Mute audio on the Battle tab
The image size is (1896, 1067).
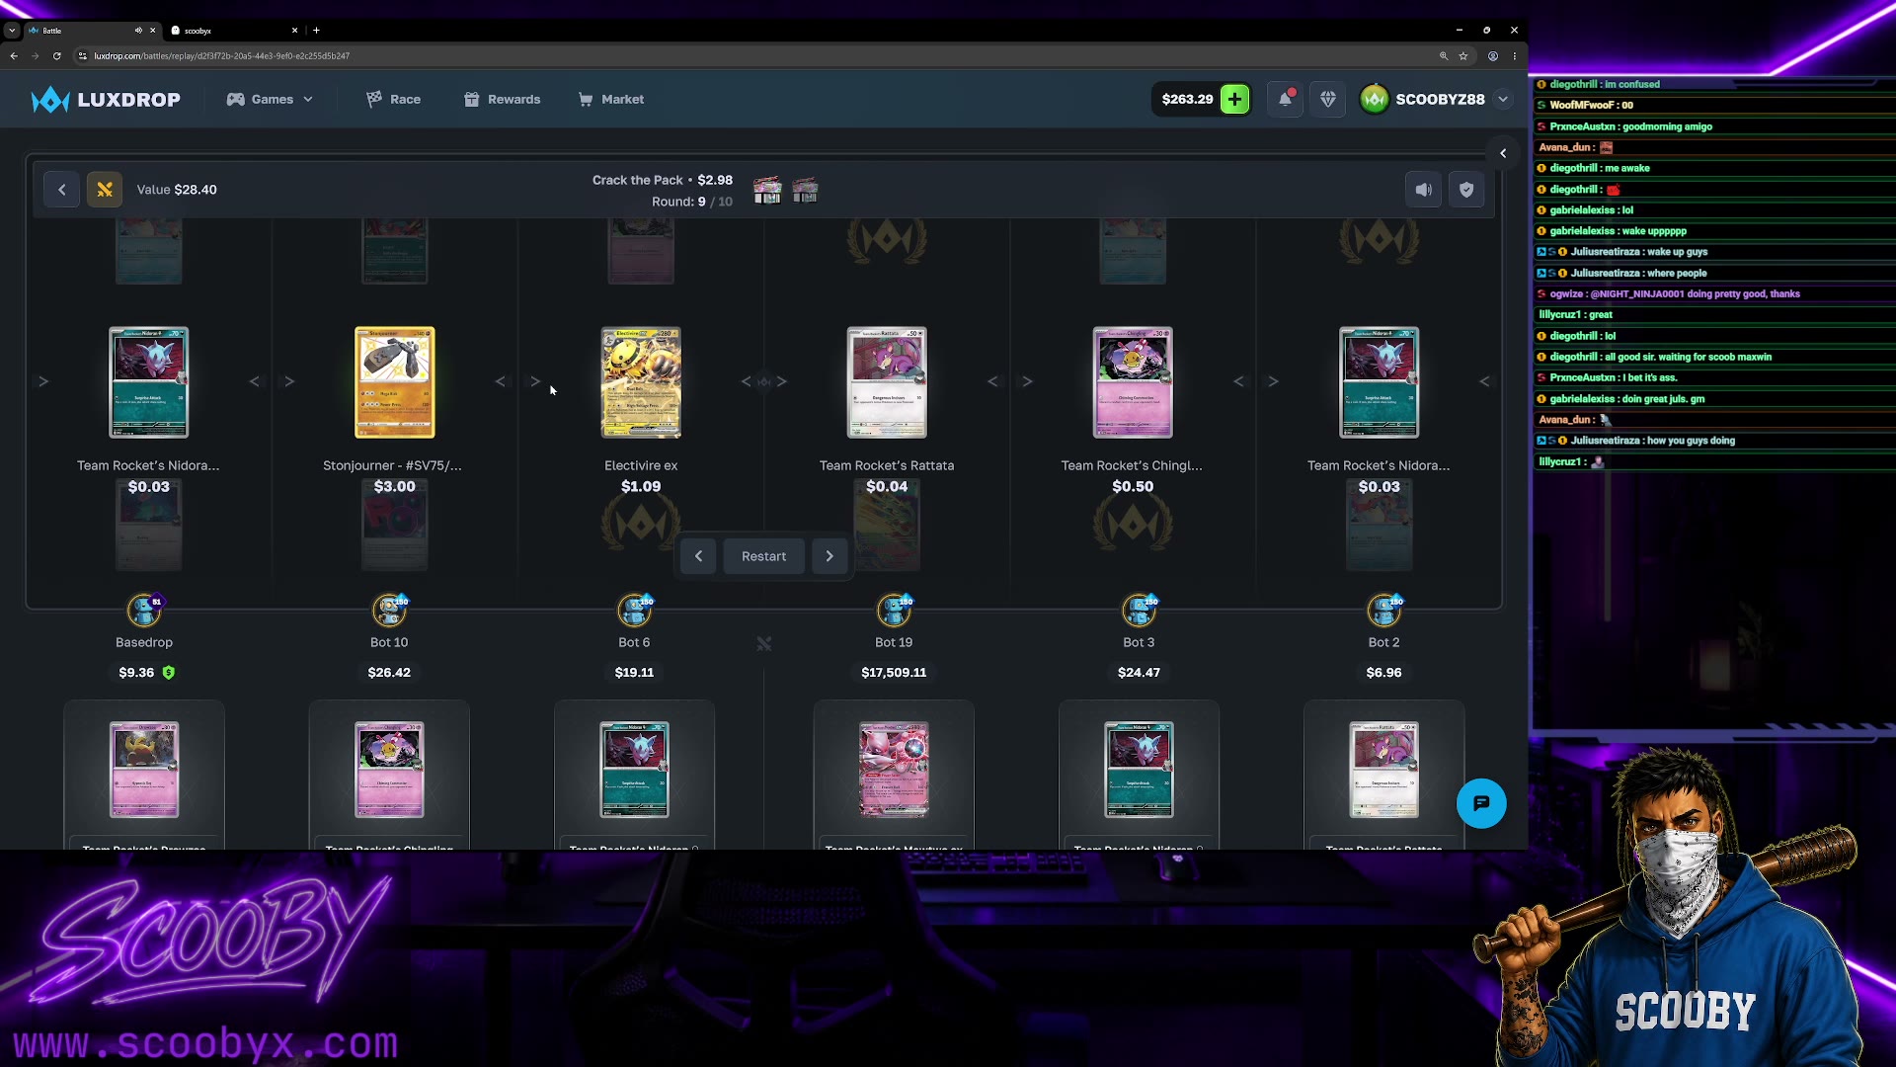[x=138, y=31]
